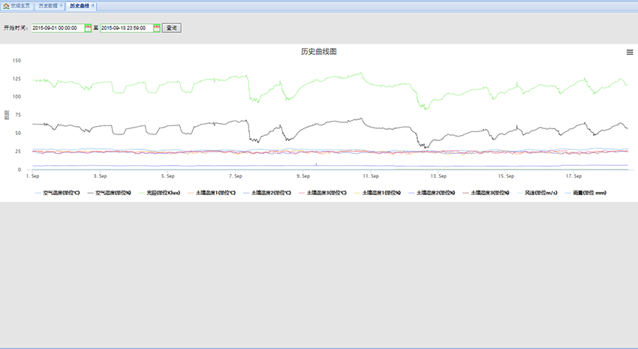Click the end time input field

coord(126,28)
